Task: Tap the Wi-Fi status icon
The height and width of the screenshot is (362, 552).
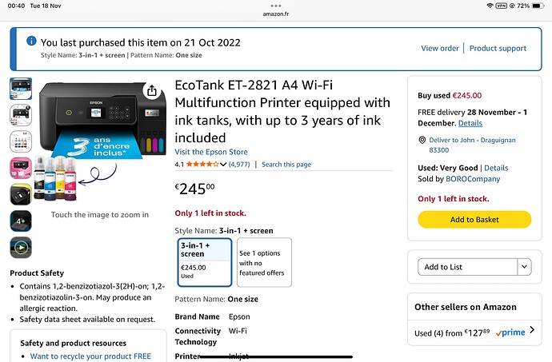Action: coord(490,6)
